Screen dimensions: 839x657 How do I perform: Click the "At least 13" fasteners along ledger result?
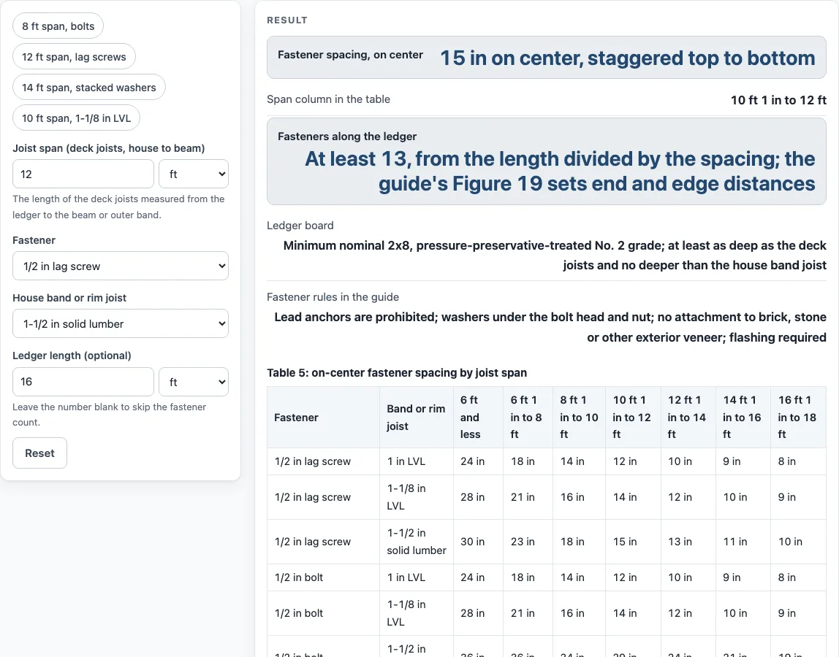tap(560, 171)
